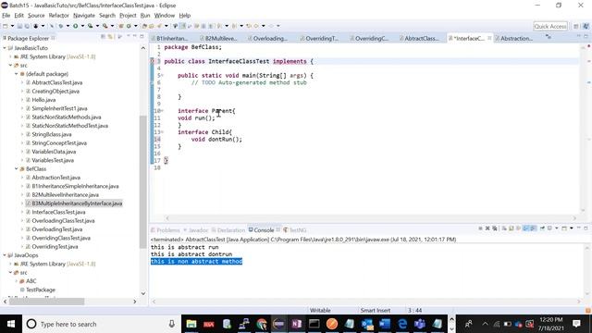Click the Terminate icon in Console toolbar
The height and width of the screenshot is (333, 592).
[x=480, y=228]
